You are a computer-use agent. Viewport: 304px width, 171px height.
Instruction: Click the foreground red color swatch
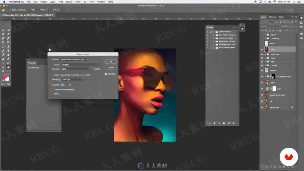click(x=5, y=77)
